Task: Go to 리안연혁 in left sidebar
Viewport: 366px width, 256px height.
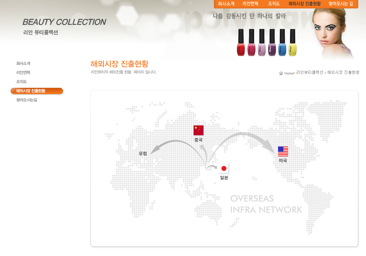Action: [x=23, y=73]
